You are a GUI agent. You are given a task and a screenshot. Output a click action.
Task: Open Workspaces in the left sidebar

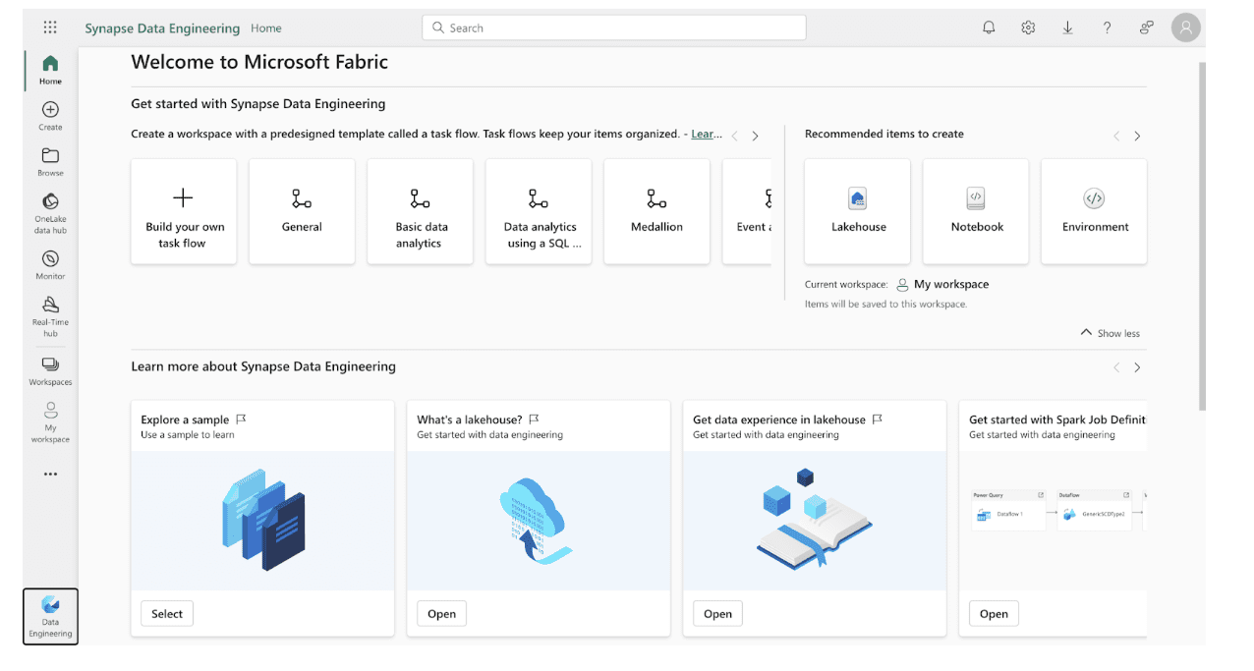pyautogui.click(x=50, y=369)
